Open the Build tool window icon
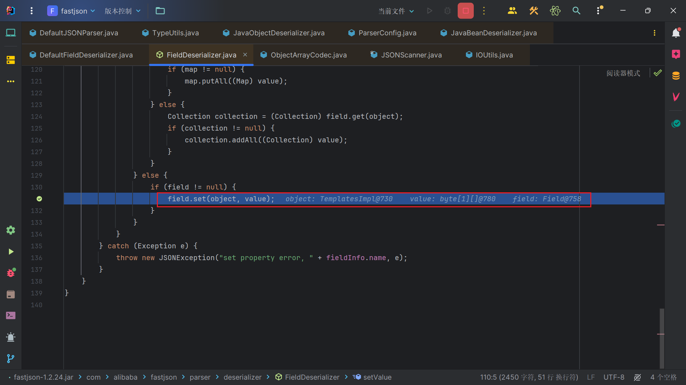 pyautogui.click(x=11, y=294)
